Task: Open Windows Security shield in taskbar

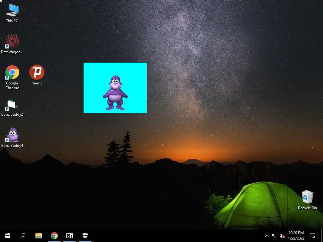Action: click(x=85, y=236)
